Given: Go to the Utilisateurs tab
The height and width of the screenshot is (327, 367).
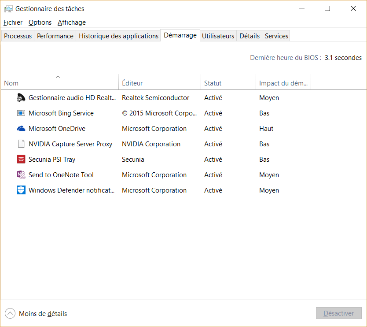Looking at the screenshot, I should pyautogui.click(x=218, y=36).
